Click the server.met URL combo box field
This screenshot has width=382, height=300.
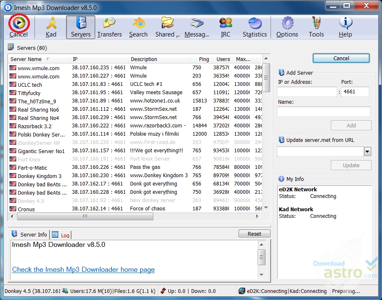pyautogui.click(x=320, y=152)
